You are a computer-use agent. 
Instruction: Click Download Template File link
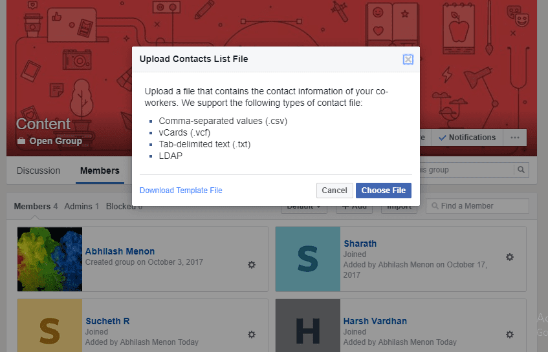coord(181,191)
